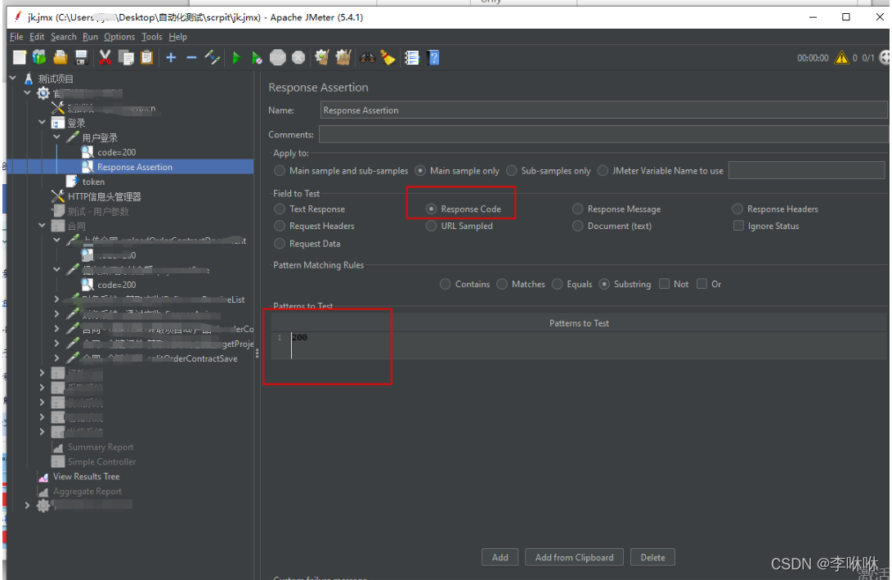The image size is (892, 580).
Task: Select Text Response radio button
Action: (x=280, y=209)
